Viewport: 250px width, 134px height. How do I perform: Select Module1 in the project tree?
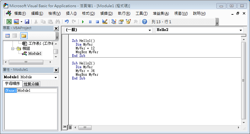(35, 54)
